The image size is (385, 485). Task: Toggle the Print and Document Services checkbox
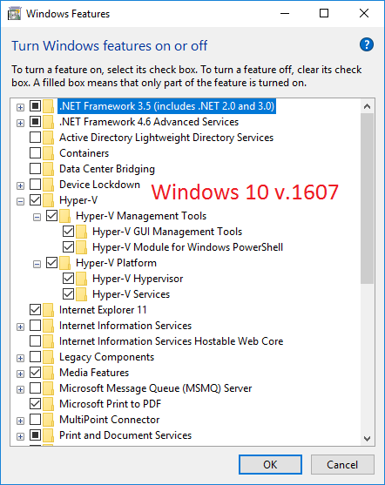pyautogui.click(x=36, y=434)
